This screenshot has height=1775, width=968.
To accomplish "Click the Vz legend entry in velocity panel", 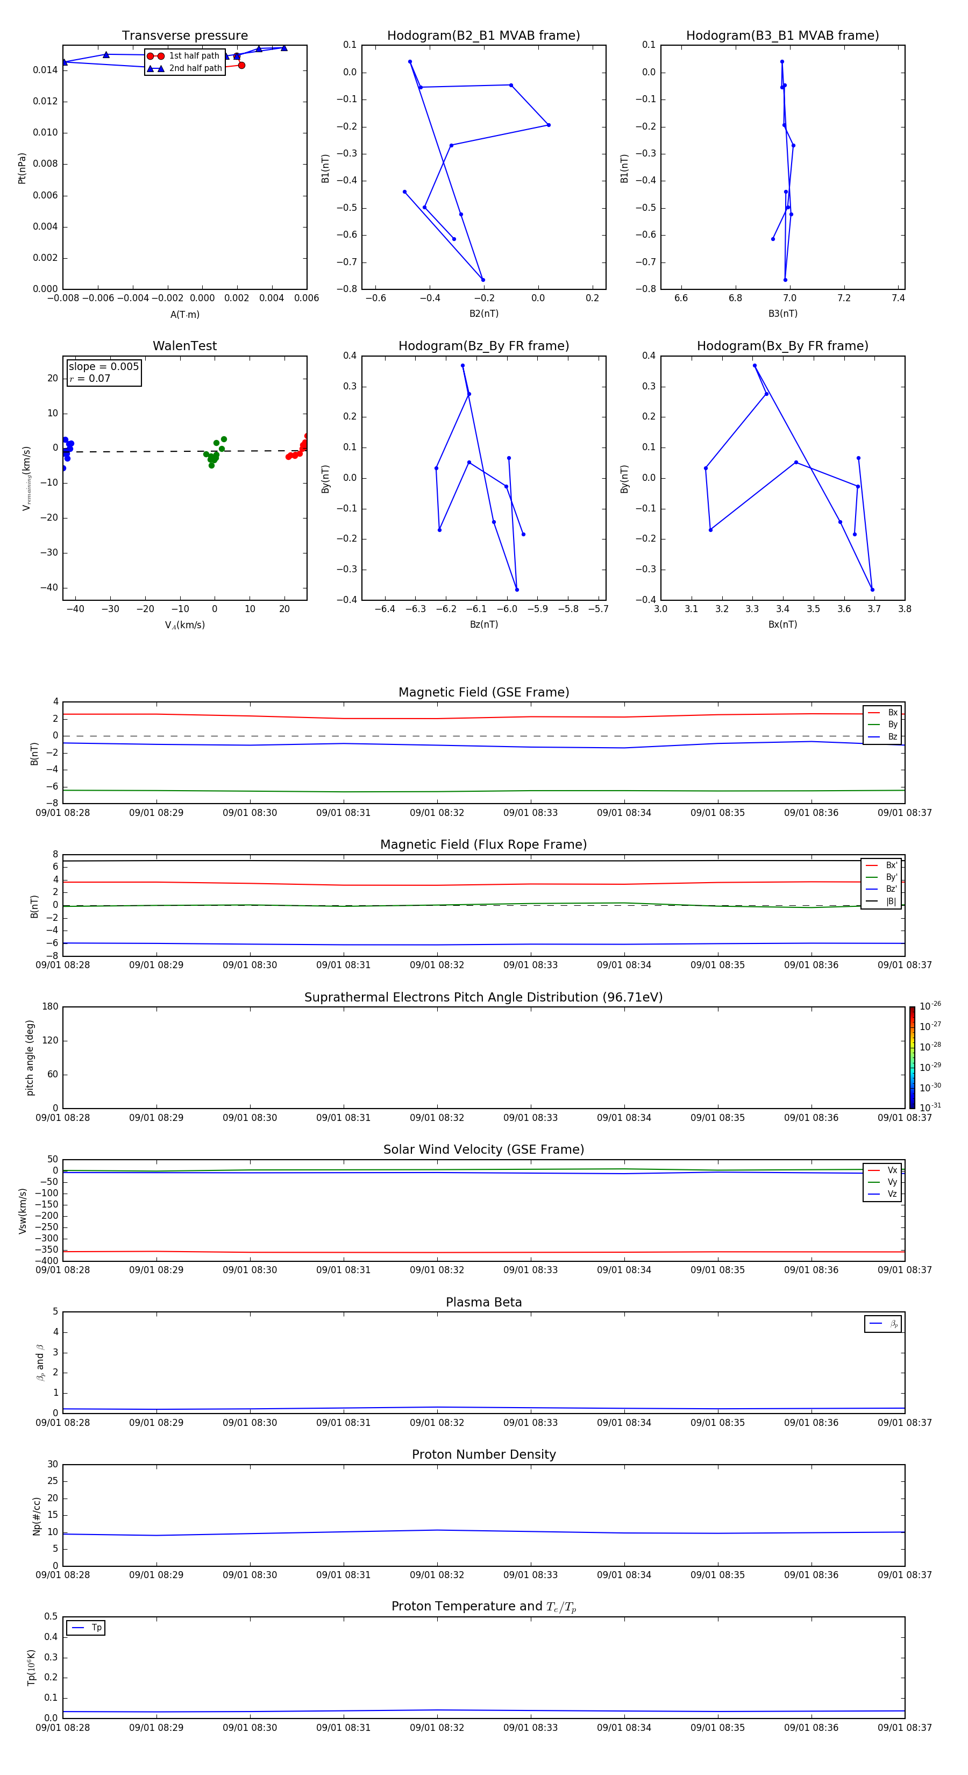I will coord(882,1194).
